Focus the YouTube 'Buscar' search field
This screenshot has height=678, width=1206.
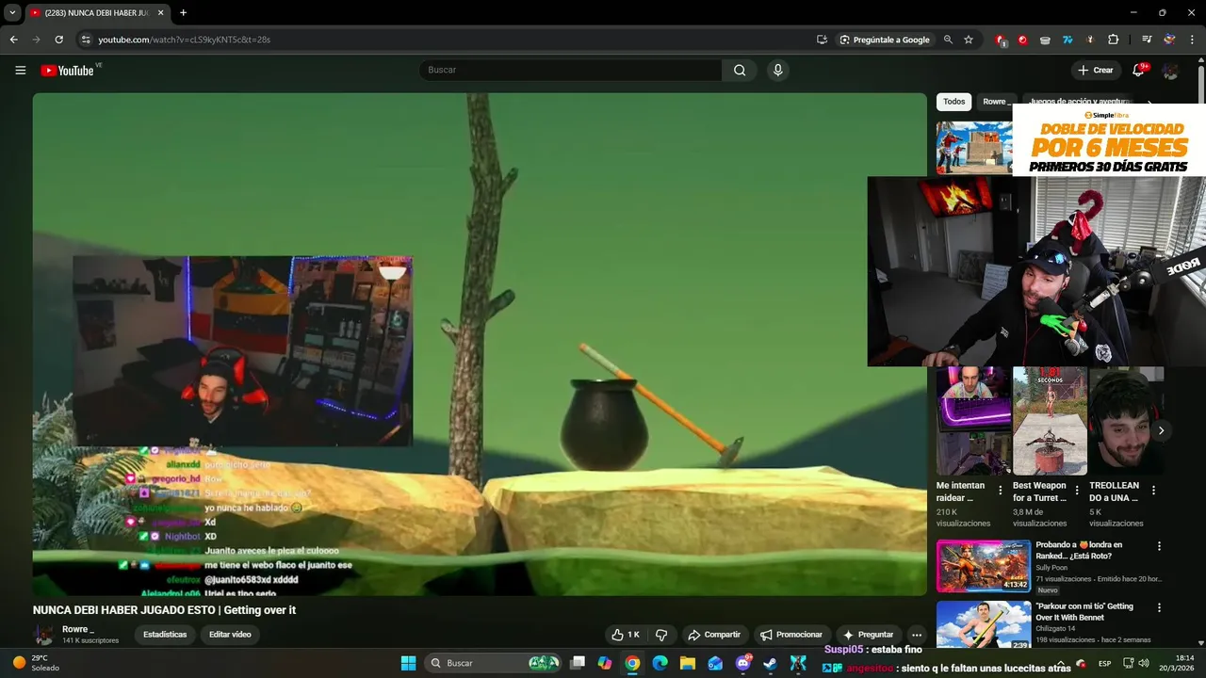point(570,70)
